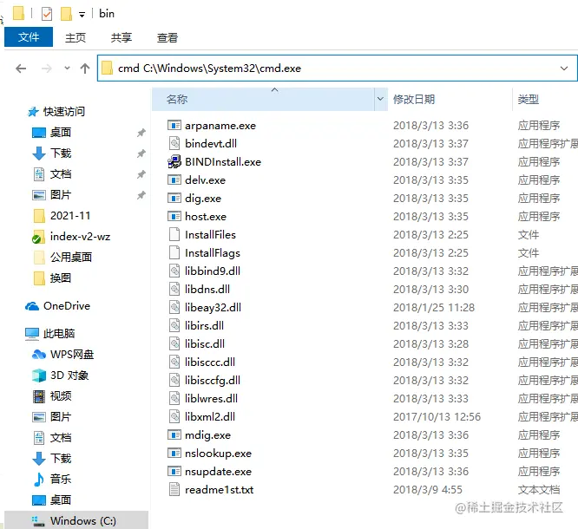Open the customize quick access toolbar dropdown
Viewport: 578px width, 529px height.
click(82, 15)
